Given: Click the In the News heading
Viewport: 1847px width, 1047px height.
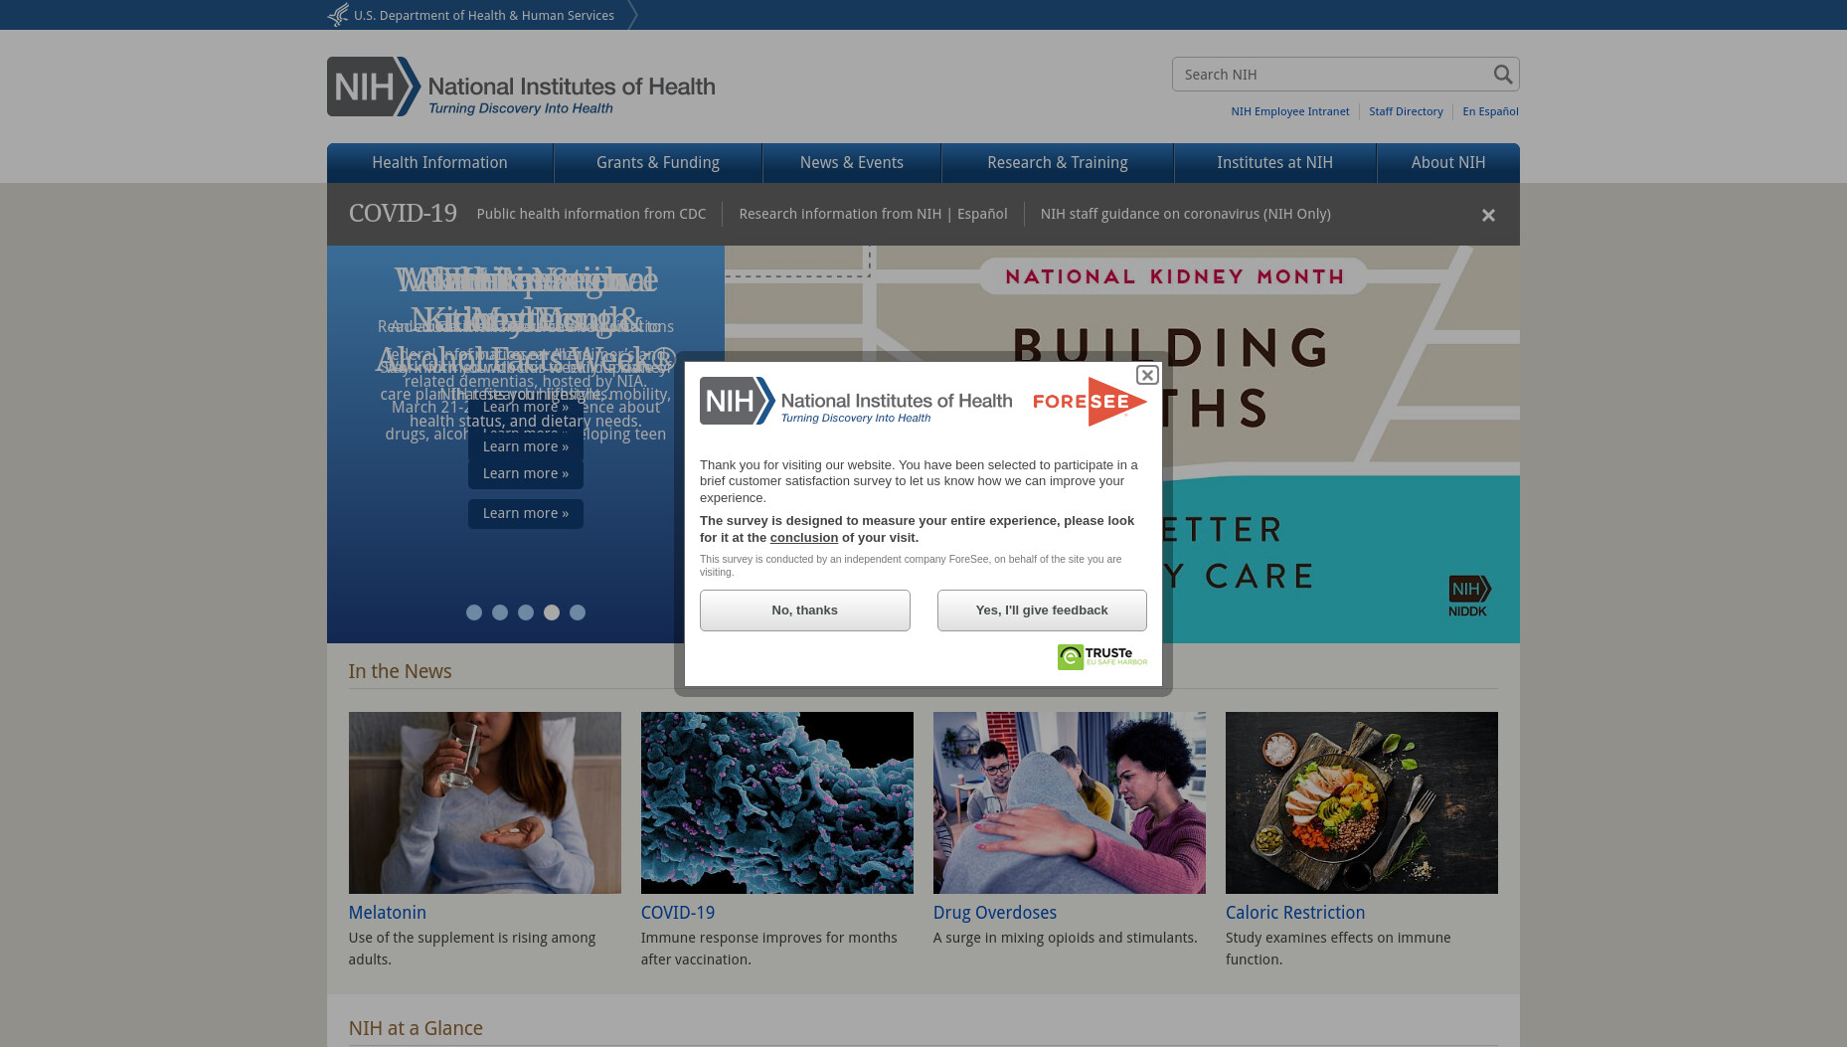Looking at the screenshot, I should 400,671.
